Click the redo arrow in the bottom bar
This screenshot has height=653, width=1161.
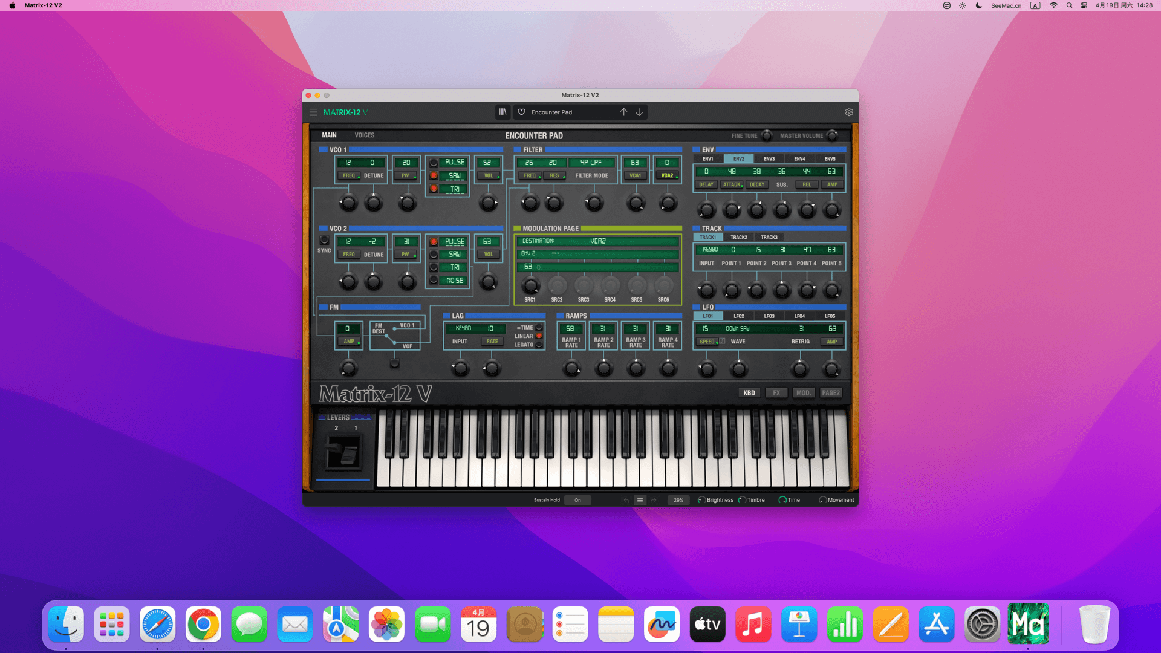click(x=654, y=501)
